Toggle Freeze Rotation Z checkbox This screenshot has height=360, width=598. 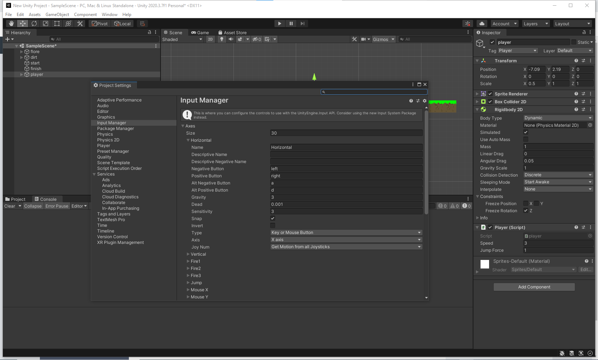pyautogui.click(x=526, y=210)
